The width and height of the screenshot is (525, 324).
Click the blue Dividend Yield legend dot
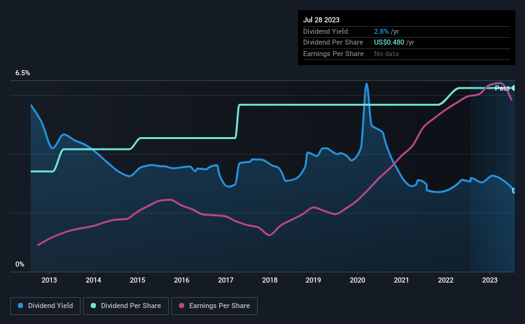[x=20, y=306]
